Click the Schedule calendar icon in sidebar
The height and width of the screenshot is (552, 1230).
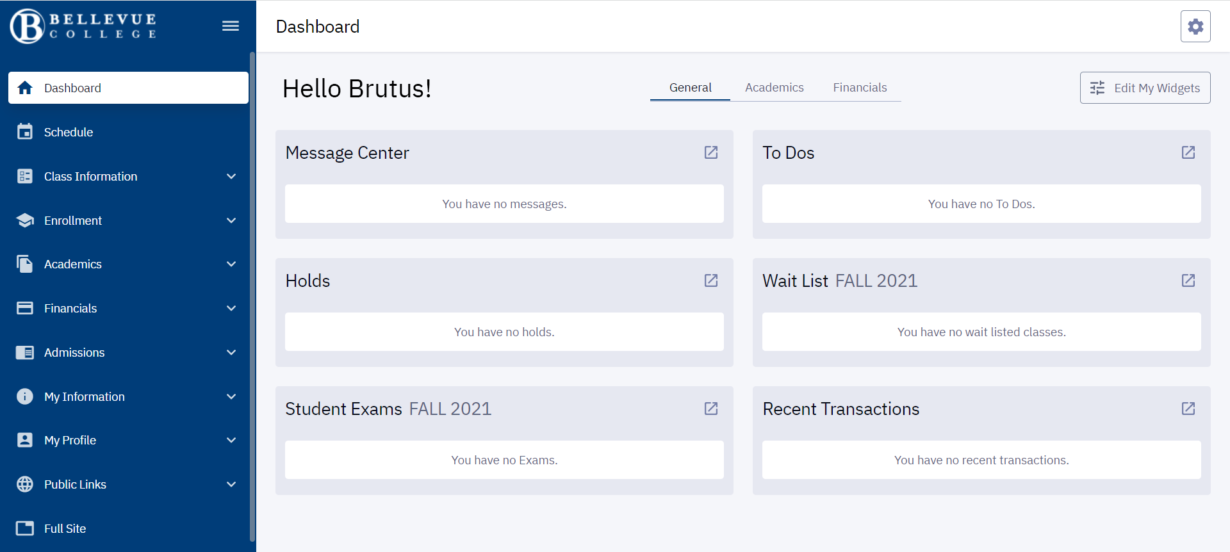[25, 132]
